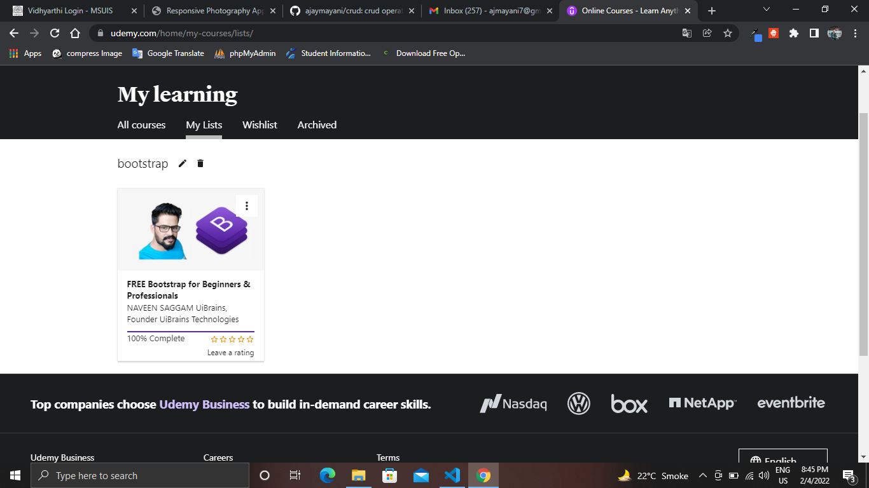Screen dimensions: 869x488
Task: Open the Wishlist tab
Action: pos(260,125)
